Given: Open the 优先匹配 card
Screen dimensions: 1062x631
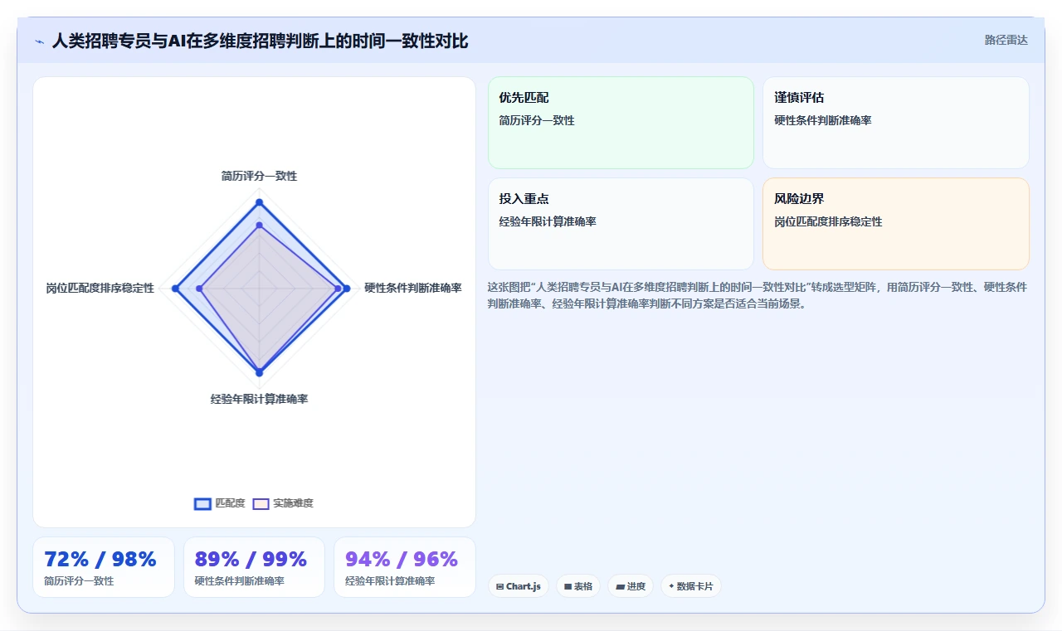Looking at the screenshot, I should point(621,123).
